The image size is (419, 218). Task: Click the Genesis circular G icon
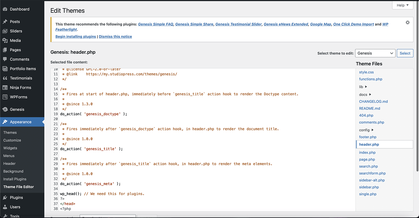click(5, 109)
